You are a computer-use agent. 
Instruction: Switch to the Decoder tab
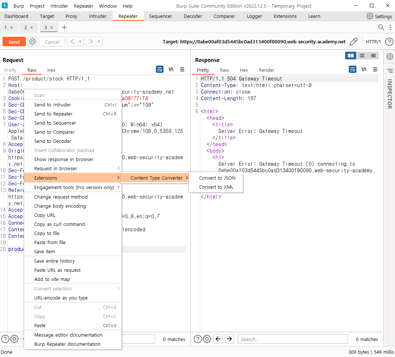tap(193, 16)
